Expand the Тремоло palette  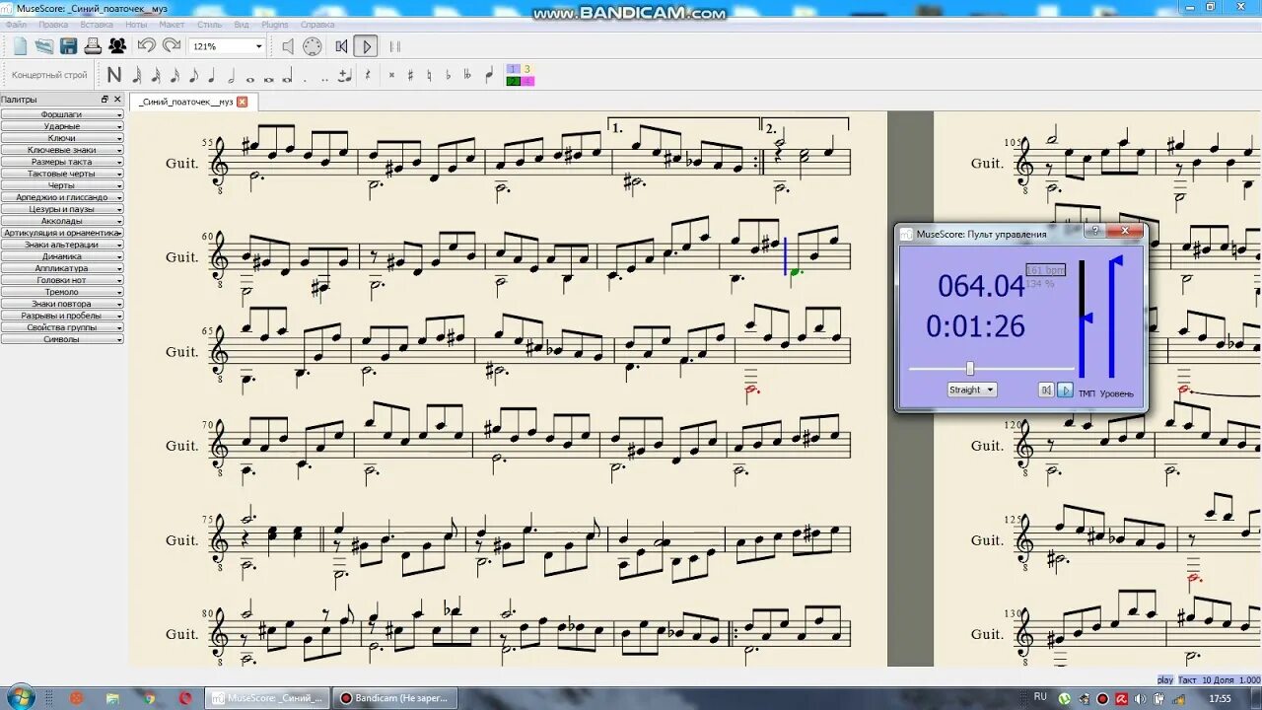pos(62,292)
